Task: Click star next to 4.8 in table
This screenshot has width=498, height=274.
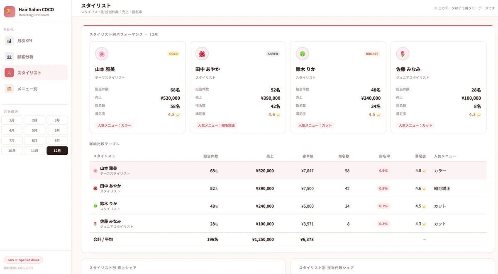Action: 424,171
